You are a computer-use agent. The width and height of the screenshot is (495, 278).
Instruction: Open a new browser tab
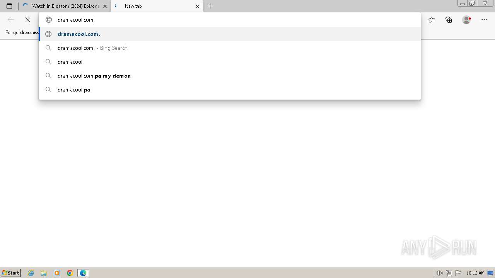click(210, 6)
